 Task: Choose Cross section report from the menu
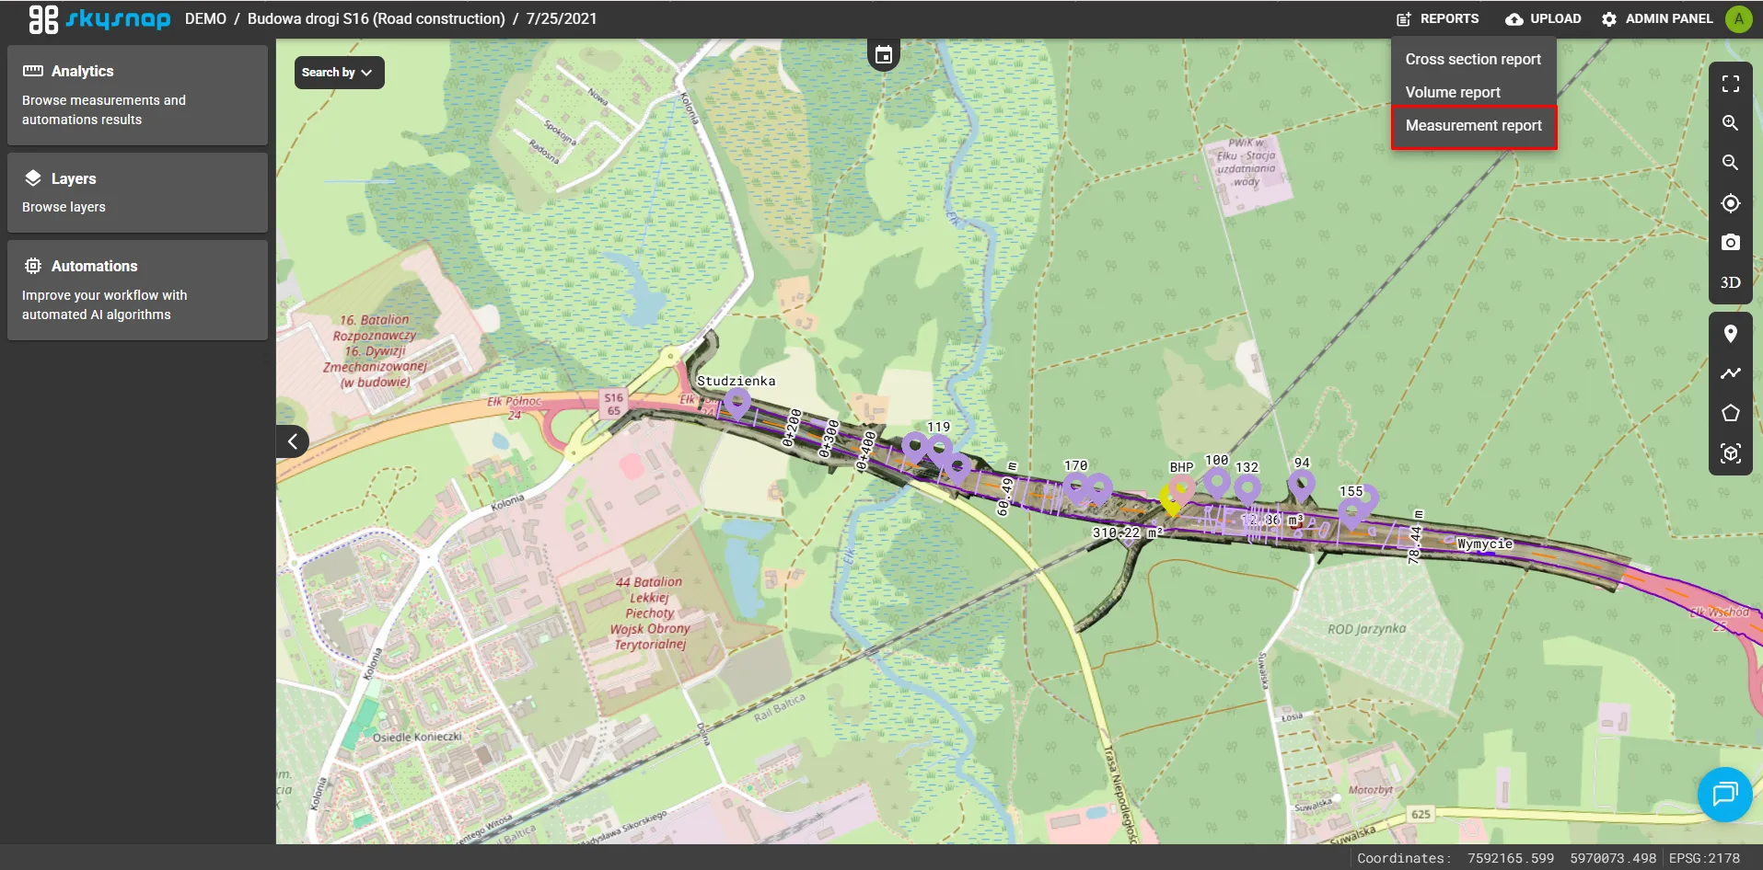pyautogui.click(x=1472, y=59)
